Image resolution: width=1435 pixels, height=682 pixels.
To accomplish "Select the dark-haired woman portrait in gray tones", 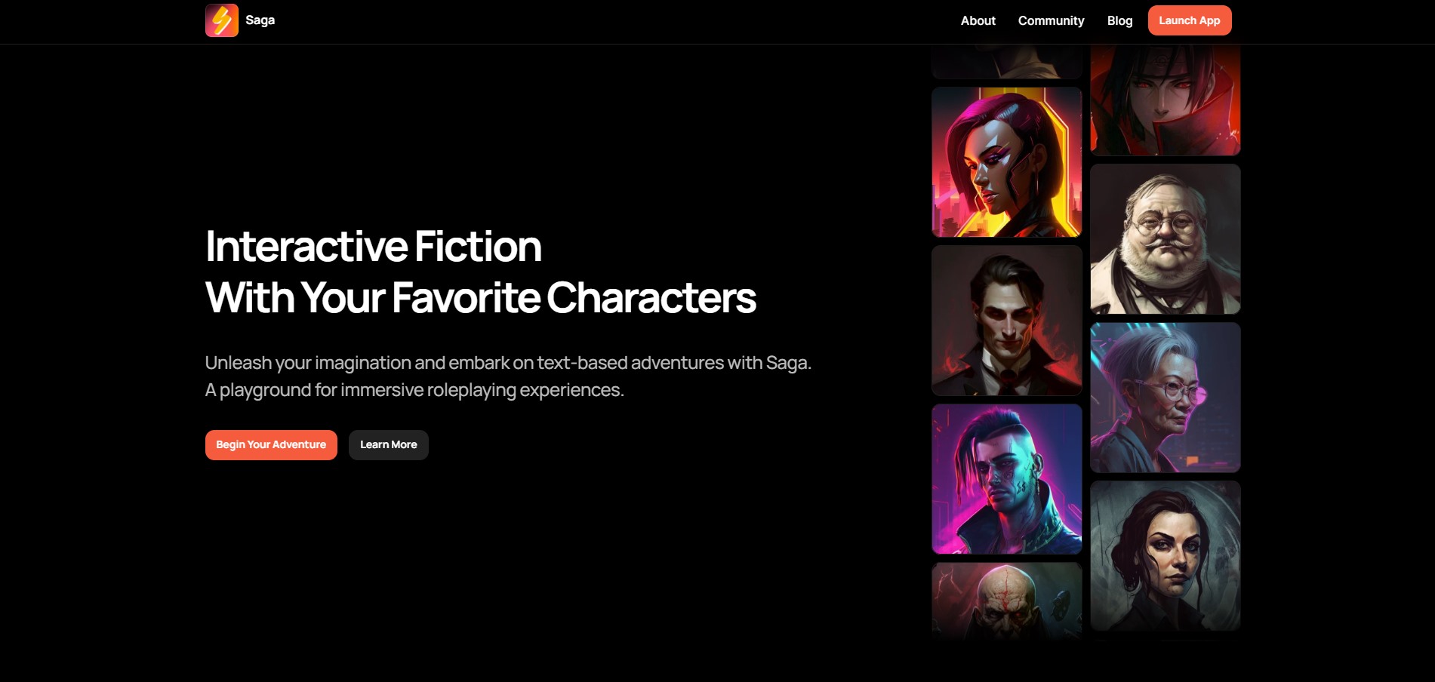I will [1166, 556].
